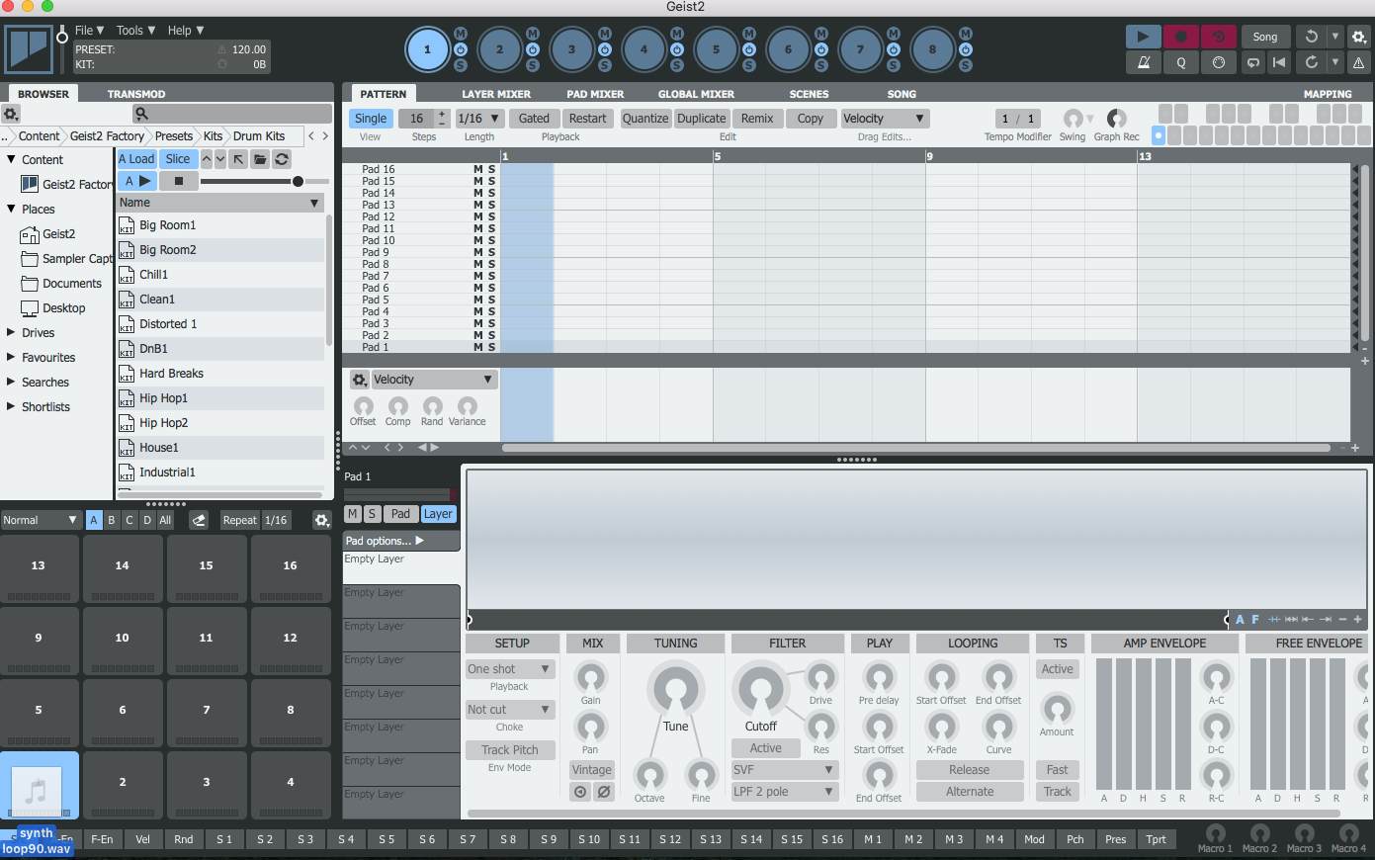Select engine 5 circle button
This screenshot has height=860, width=1375.
coord(717,49)
